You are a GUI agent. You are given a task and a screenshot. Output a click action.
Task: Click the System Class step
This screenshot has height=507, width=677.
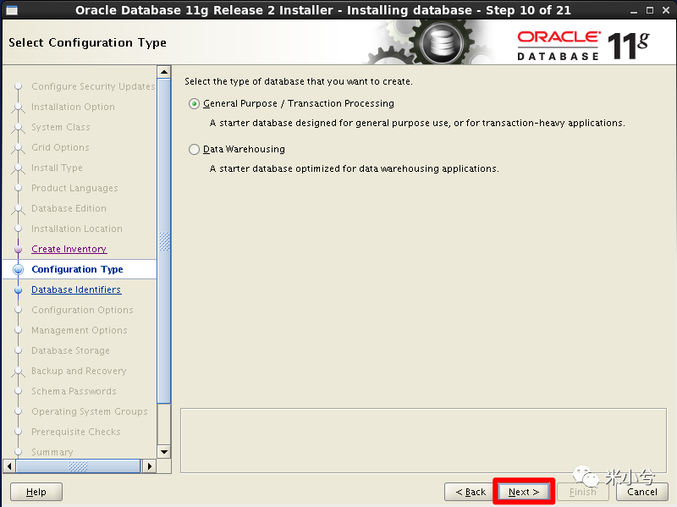[x=61, y=127]
